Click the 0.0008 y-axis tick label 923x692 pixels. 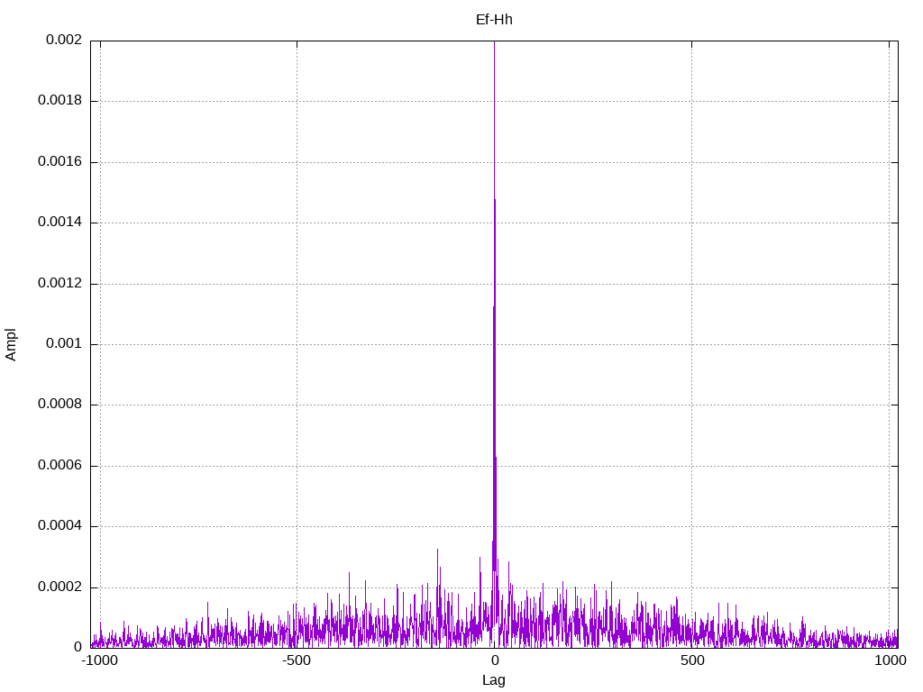pyautogui.click(x=59, y=405)
